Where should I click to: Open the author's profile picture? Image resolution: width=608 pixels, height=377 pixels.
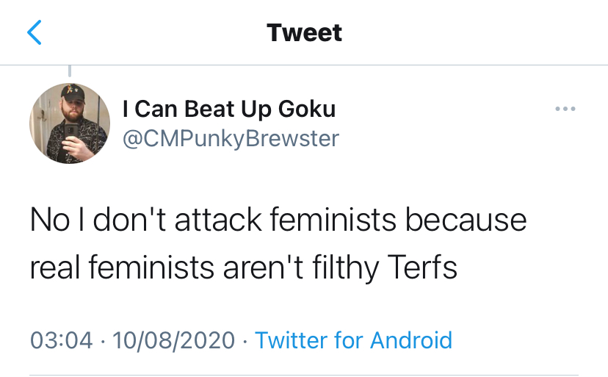tap(69, 123)
